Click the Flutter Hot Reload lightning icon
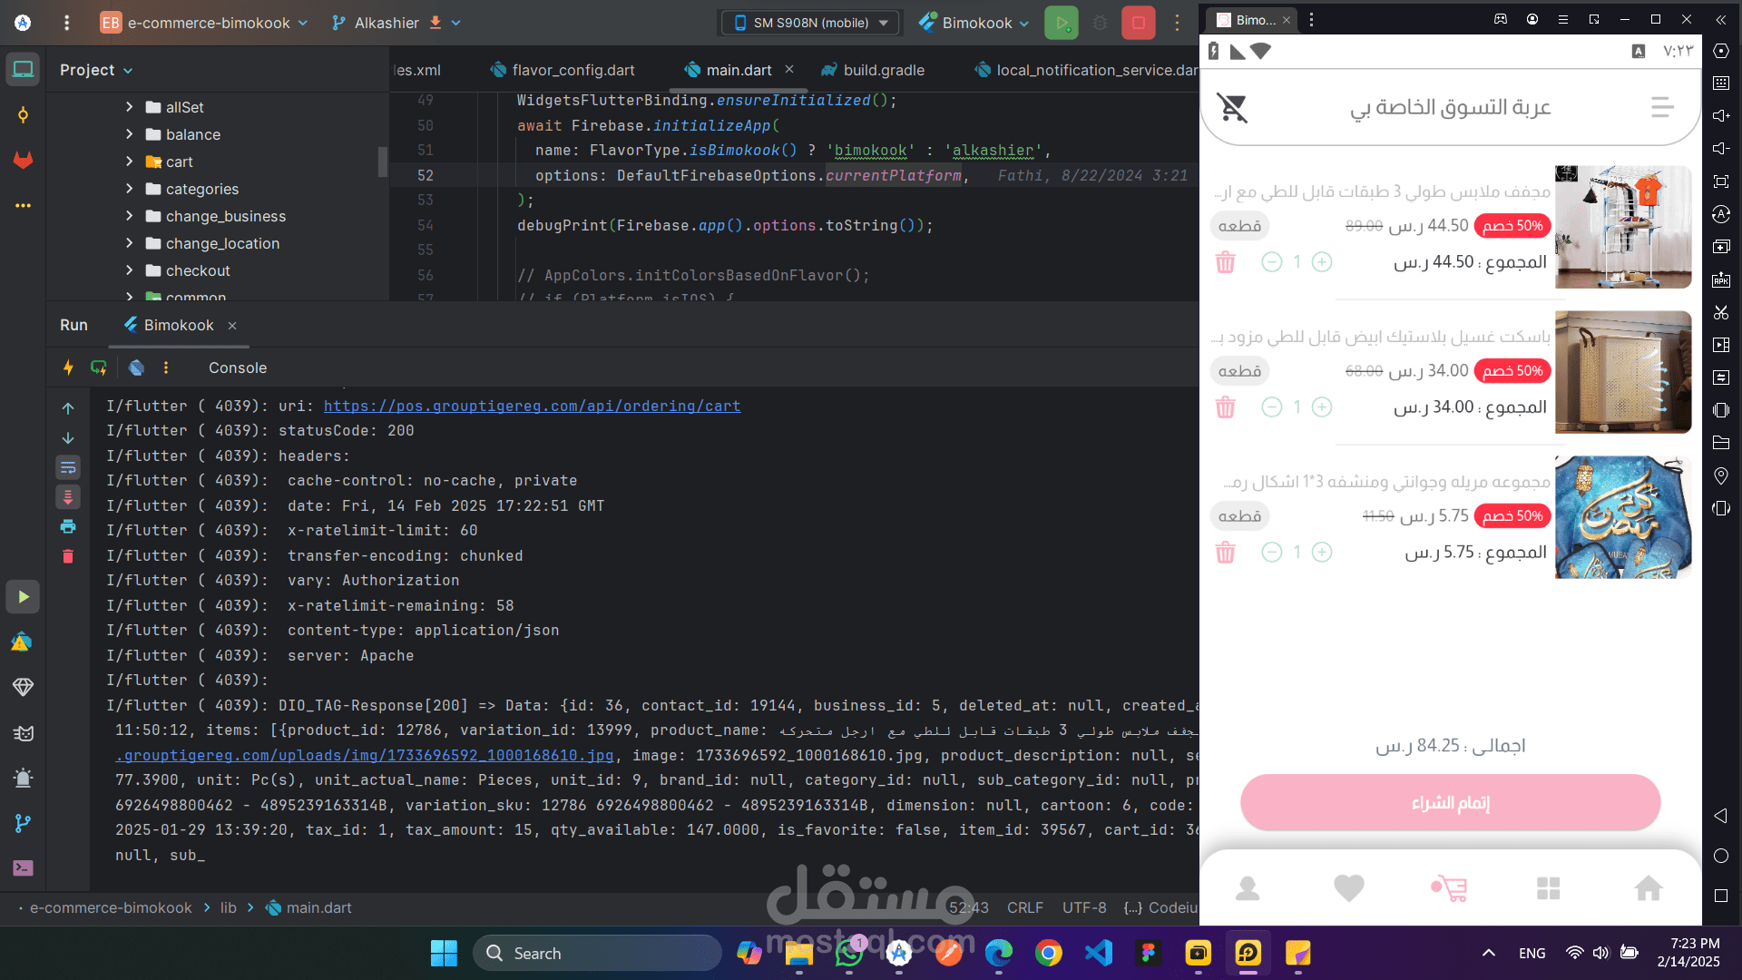 point(68,367)
